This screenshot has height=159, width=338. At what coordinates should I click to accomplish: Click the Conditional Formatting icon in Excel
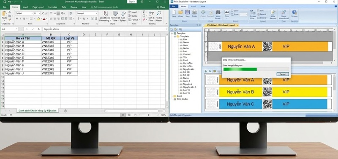pos(105,13)
